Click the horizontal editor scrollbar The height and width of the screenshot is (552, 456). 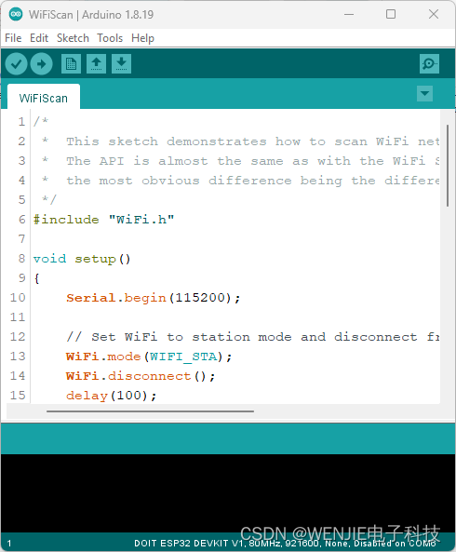[x=150, y=411]
